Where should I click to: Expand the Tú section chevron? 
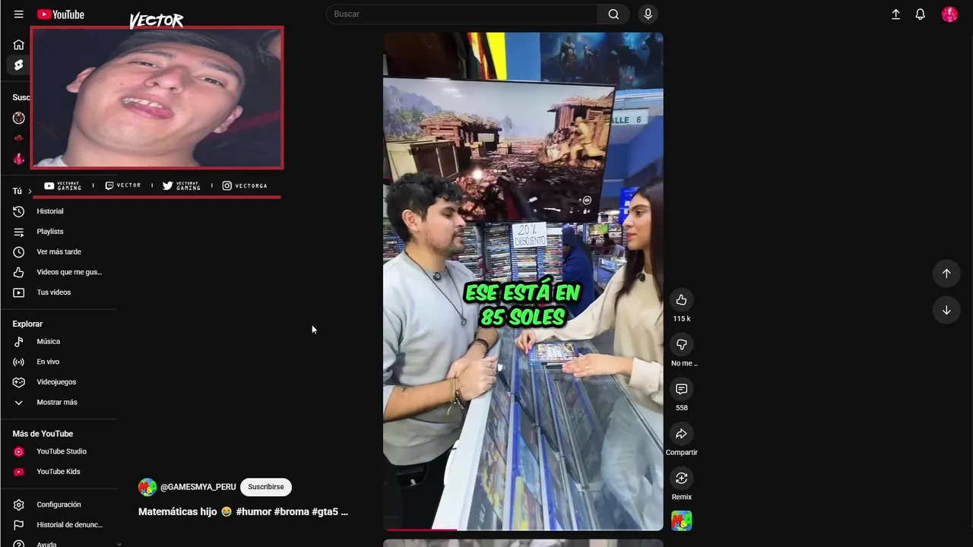coord(30,191)
